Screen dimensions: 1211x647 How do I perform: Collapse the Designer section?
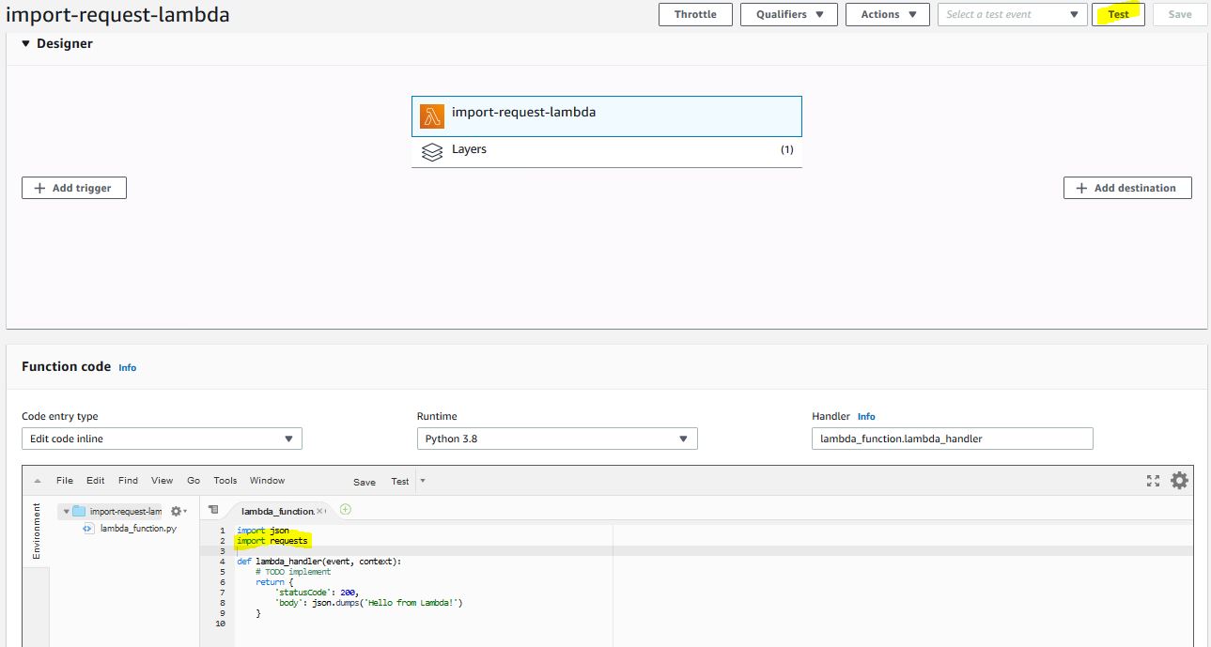(x=26, y=44)
